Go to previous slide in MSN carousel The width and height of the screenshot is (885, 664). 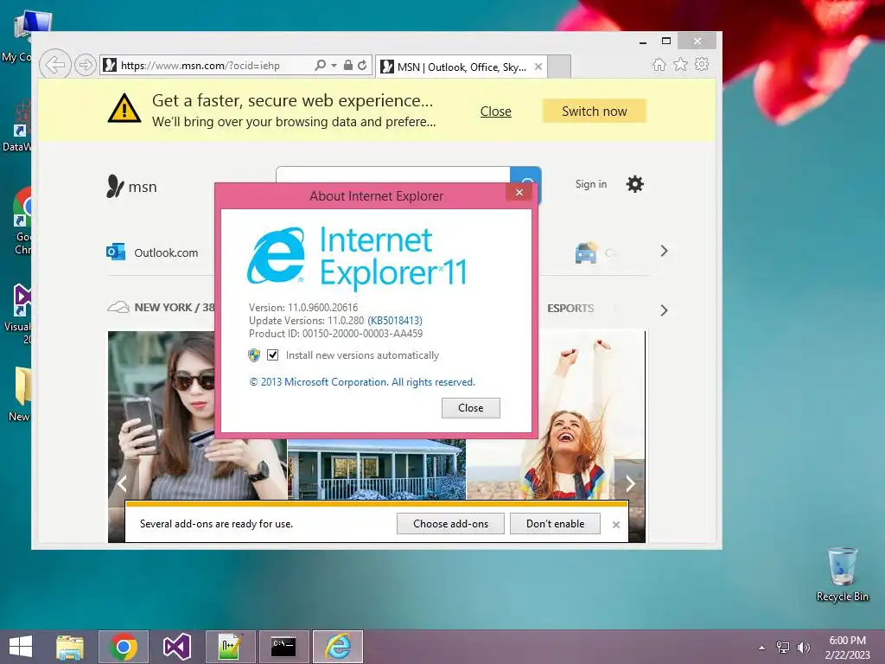point(122,483)
